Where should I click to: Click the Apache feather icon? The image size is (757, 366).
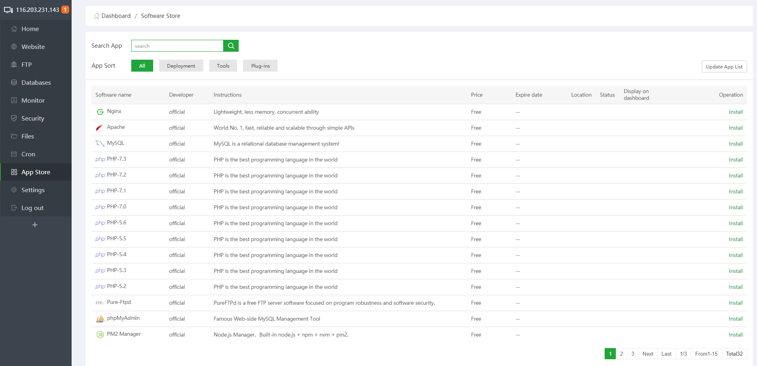coord(99,128)
